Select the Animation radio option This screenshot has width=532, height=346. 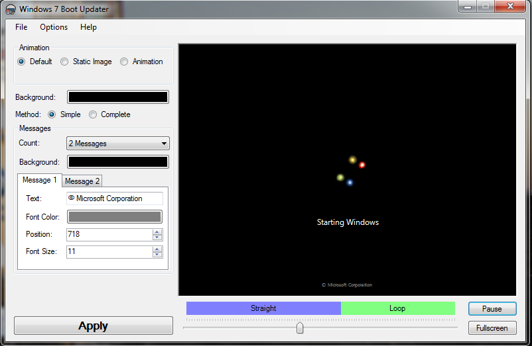[x=124, y=62]
